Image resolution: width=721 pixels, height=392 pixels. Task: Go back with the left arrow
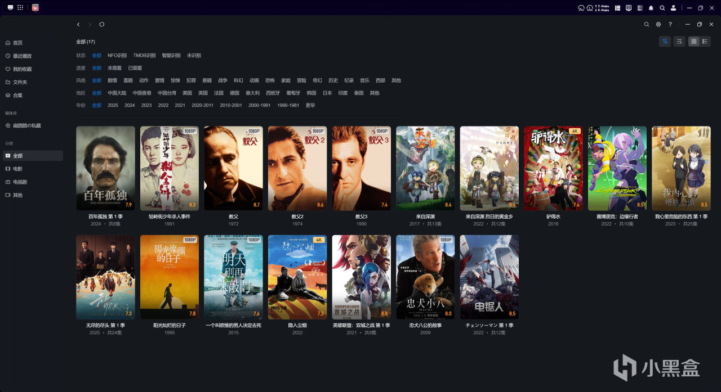tap(78, 24)
